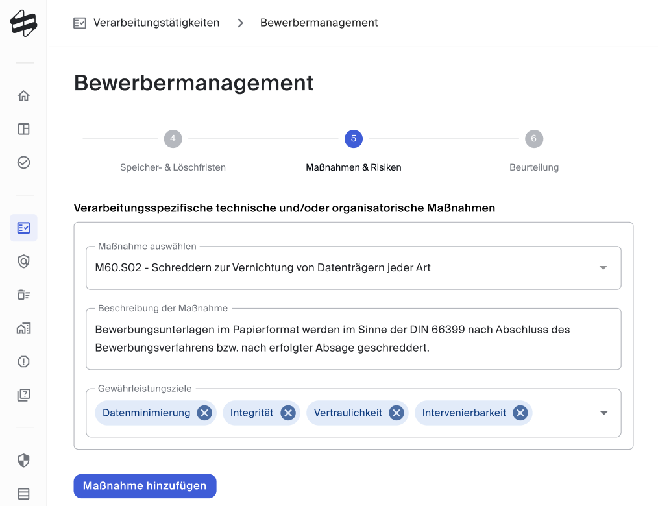Click the Intervenierbarkeit chip label
Viewport: 658px width, 506px height.
pyautogui.click(x=464, y=413)
